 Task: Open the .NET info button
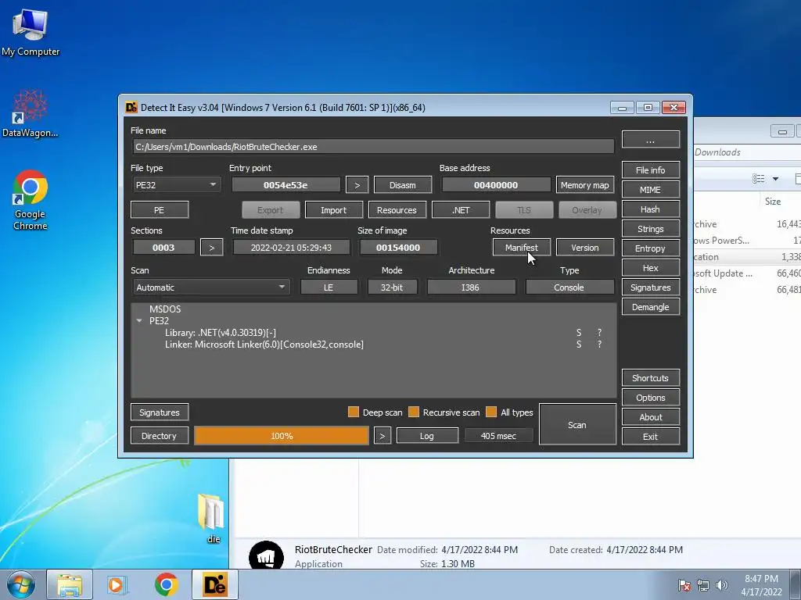[x=461, y=210]
